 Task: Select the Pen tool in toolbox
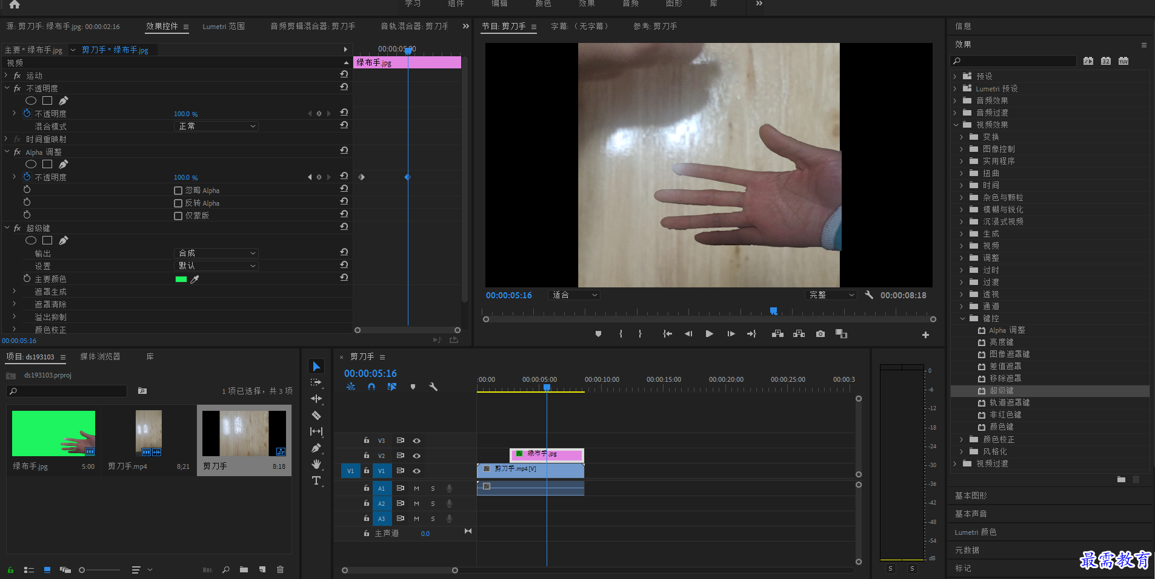pyautogui.click(x=316, y=448)
